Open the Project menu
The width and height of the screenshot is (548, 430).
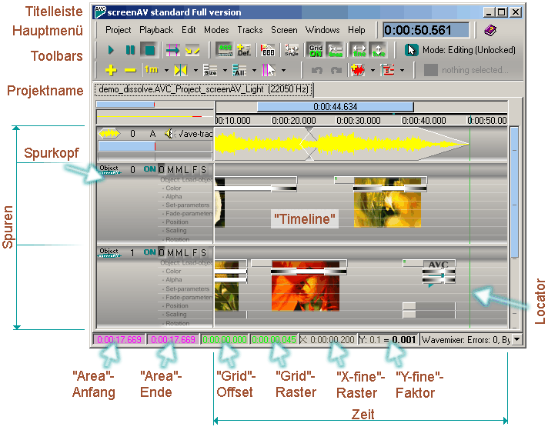[118, 30]
